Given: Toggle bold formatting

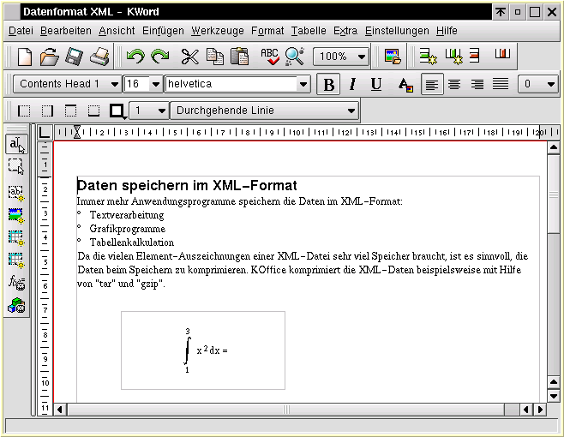Looking at the screenshot, I should pos(327,84).
